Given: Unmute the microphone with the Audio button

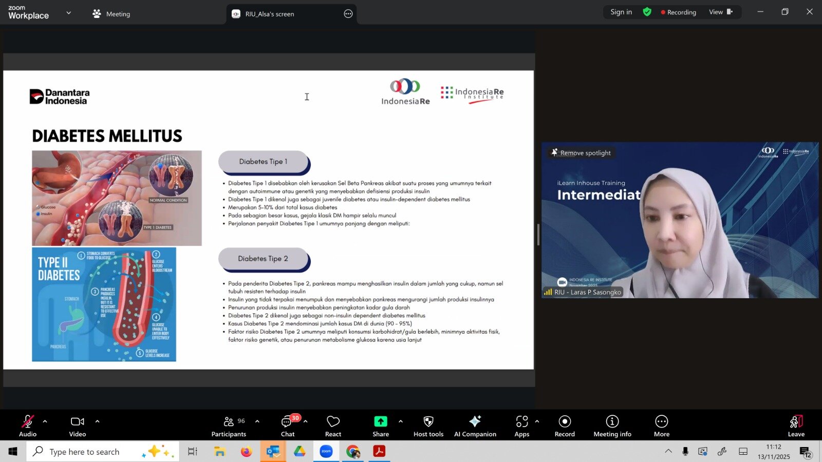Looking at the screenshot, I should click(x=28, y=426).
